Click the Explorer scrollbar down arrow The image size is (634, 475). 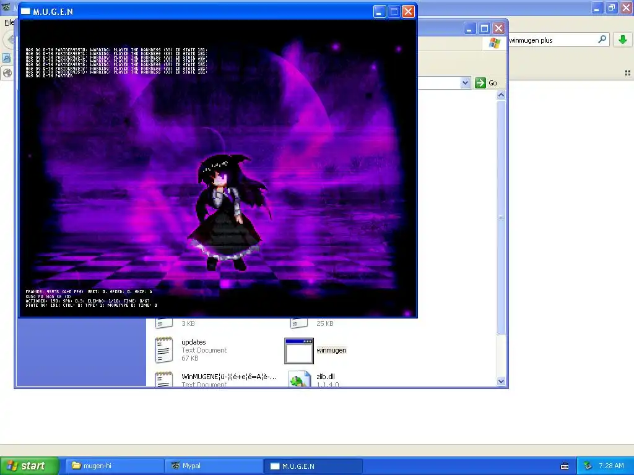pyautogui.click(x=501, y=381)
